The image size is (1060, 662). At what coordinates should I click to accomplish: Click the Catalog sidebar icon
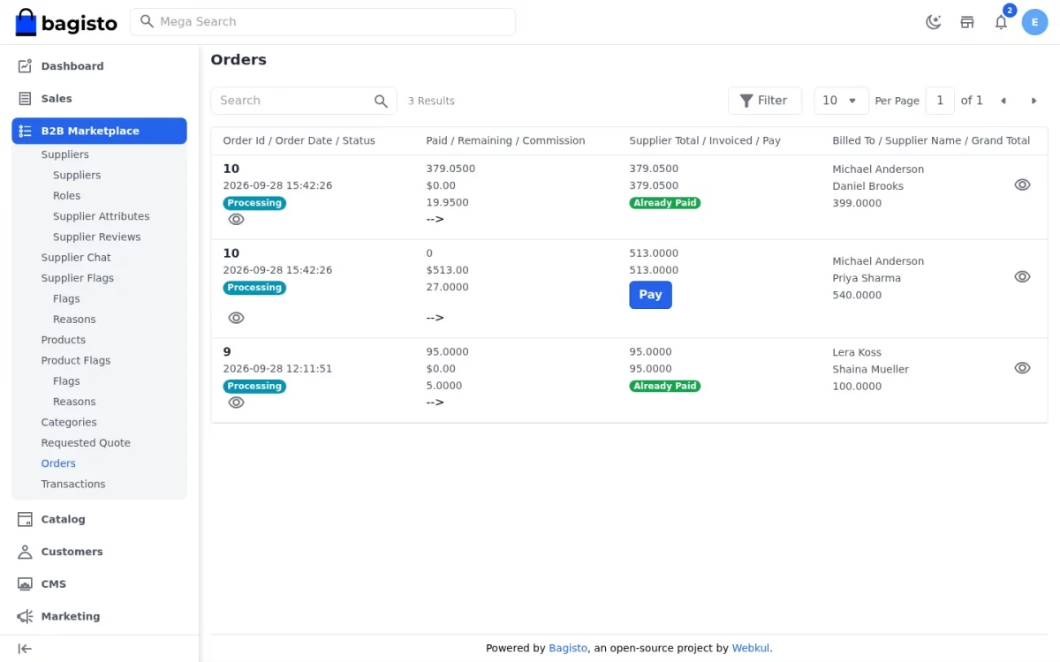25,519
